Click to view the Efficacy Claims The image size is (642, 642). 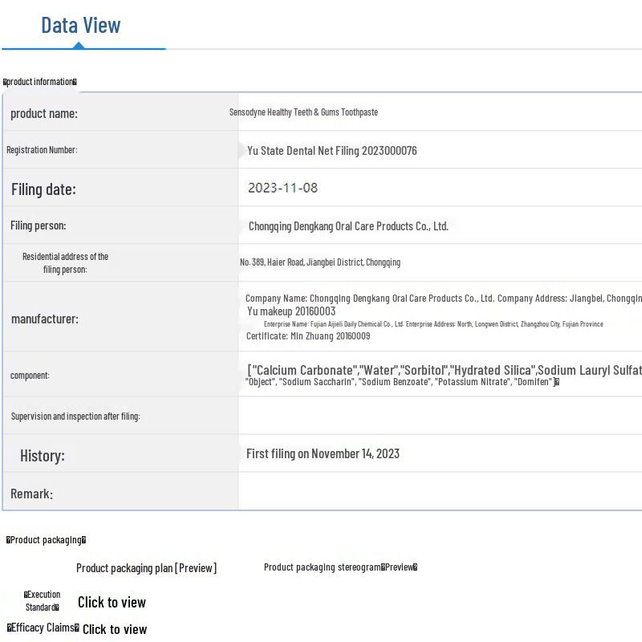115,629
